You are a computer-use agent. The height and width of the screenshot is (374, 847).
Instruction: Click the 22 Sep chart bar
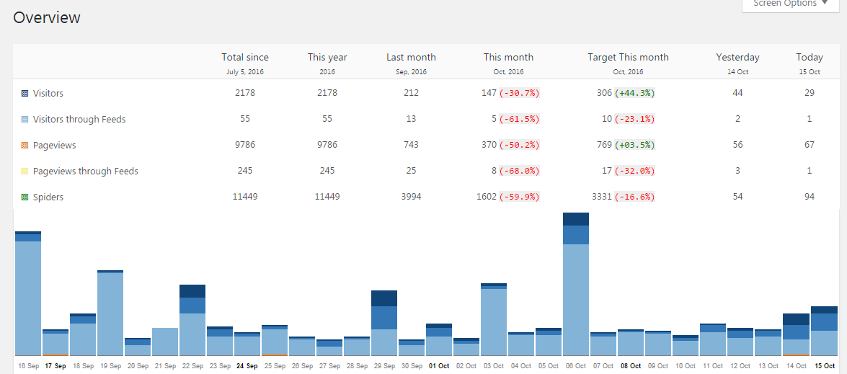click(192, 320)
